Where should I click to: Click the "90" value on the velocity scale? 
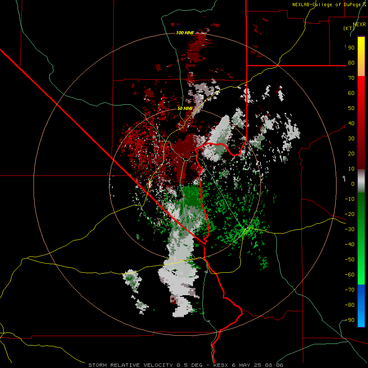(x=351, y=48)
